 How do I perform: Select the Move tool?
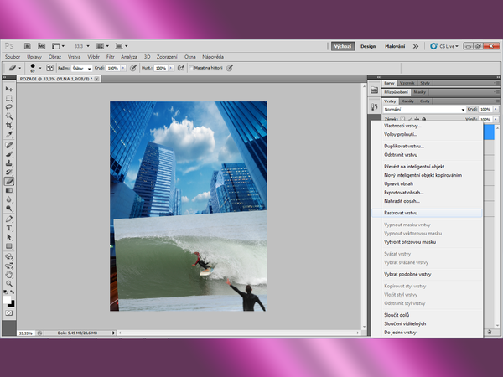(x=9, y=89)
